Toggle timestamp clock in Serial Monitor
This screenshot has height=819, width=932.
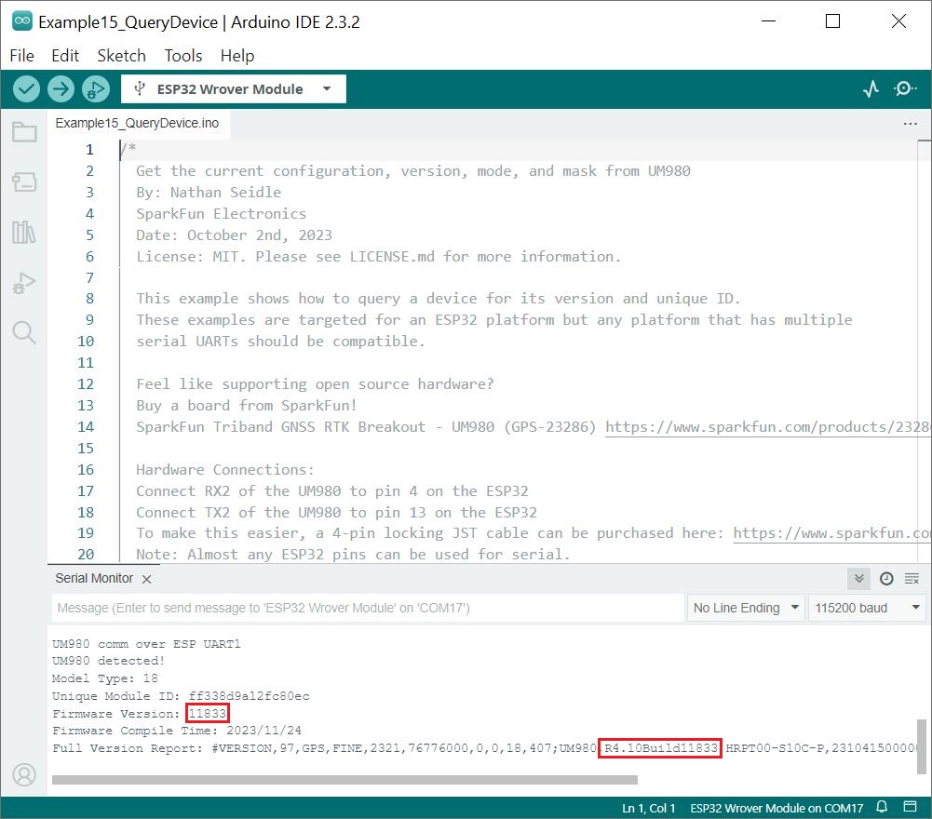pyautogui.click(x=886, y=578)
